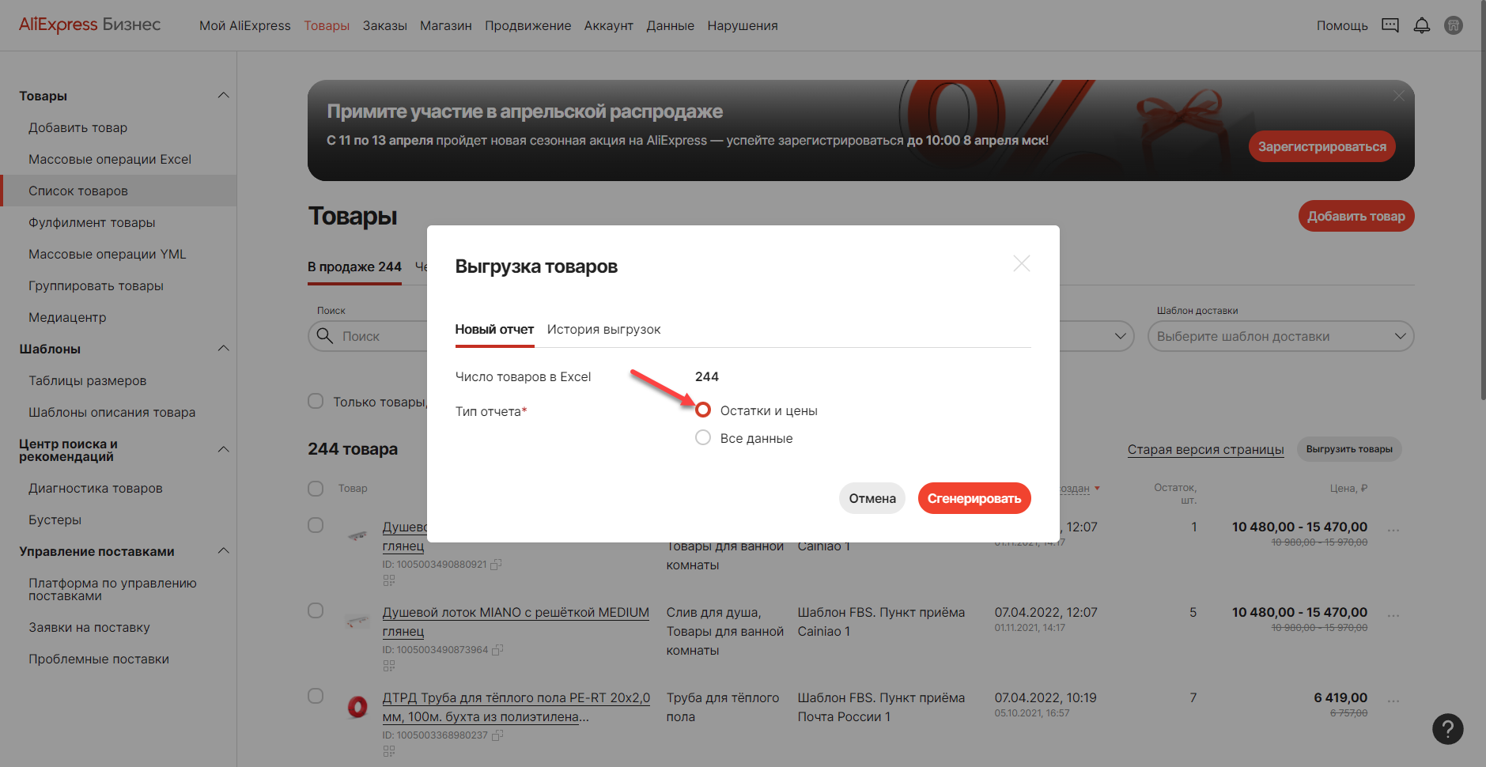
Task: Open more actions for product with stock 5
Action: [x=1393, y=615]
